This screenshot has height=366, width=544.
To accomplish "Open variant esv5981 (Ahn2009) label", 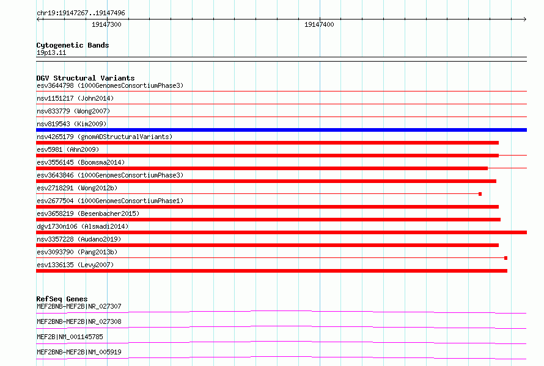I will click(68, 149).
